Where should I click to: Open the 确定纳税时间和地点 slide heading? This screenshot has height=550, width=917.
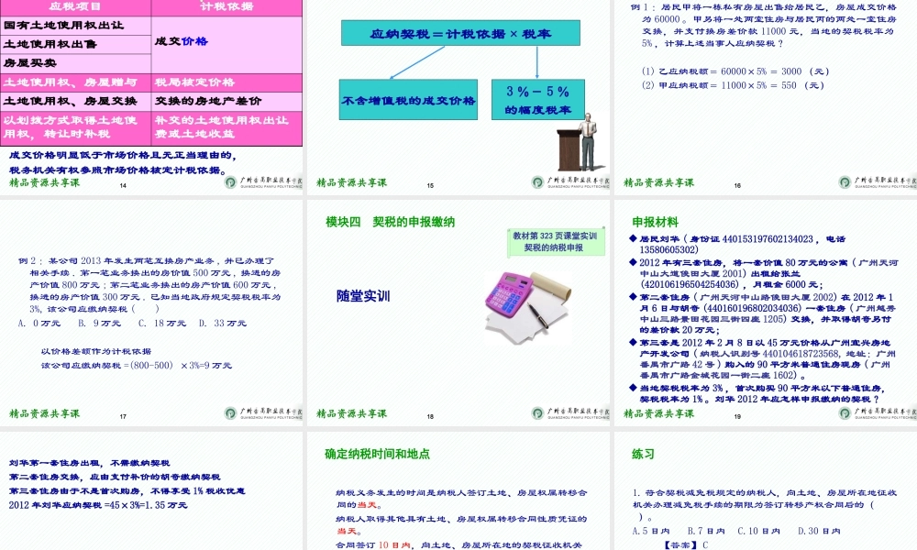[x=380, y=449]
